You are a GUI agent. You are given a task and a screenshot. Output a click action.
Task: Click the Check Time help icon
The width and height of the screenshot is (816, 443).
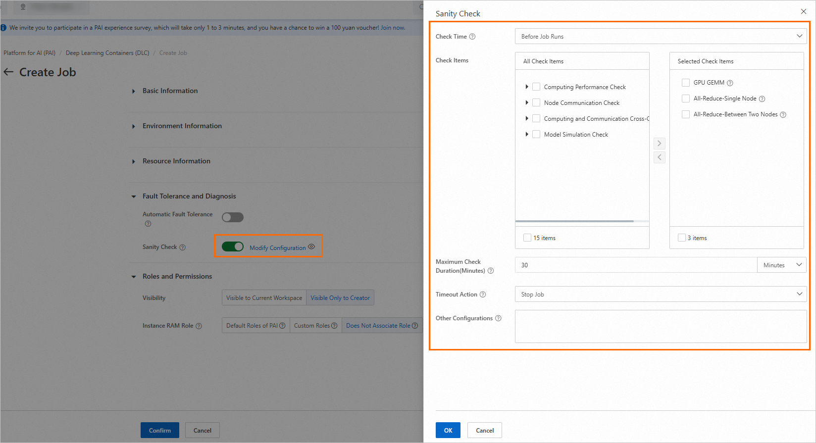[x=472, y=37]
